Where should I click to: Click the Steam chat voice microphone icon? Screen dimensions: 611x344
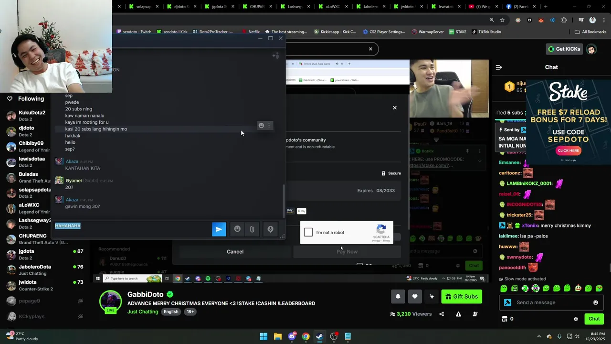point(270,229)
